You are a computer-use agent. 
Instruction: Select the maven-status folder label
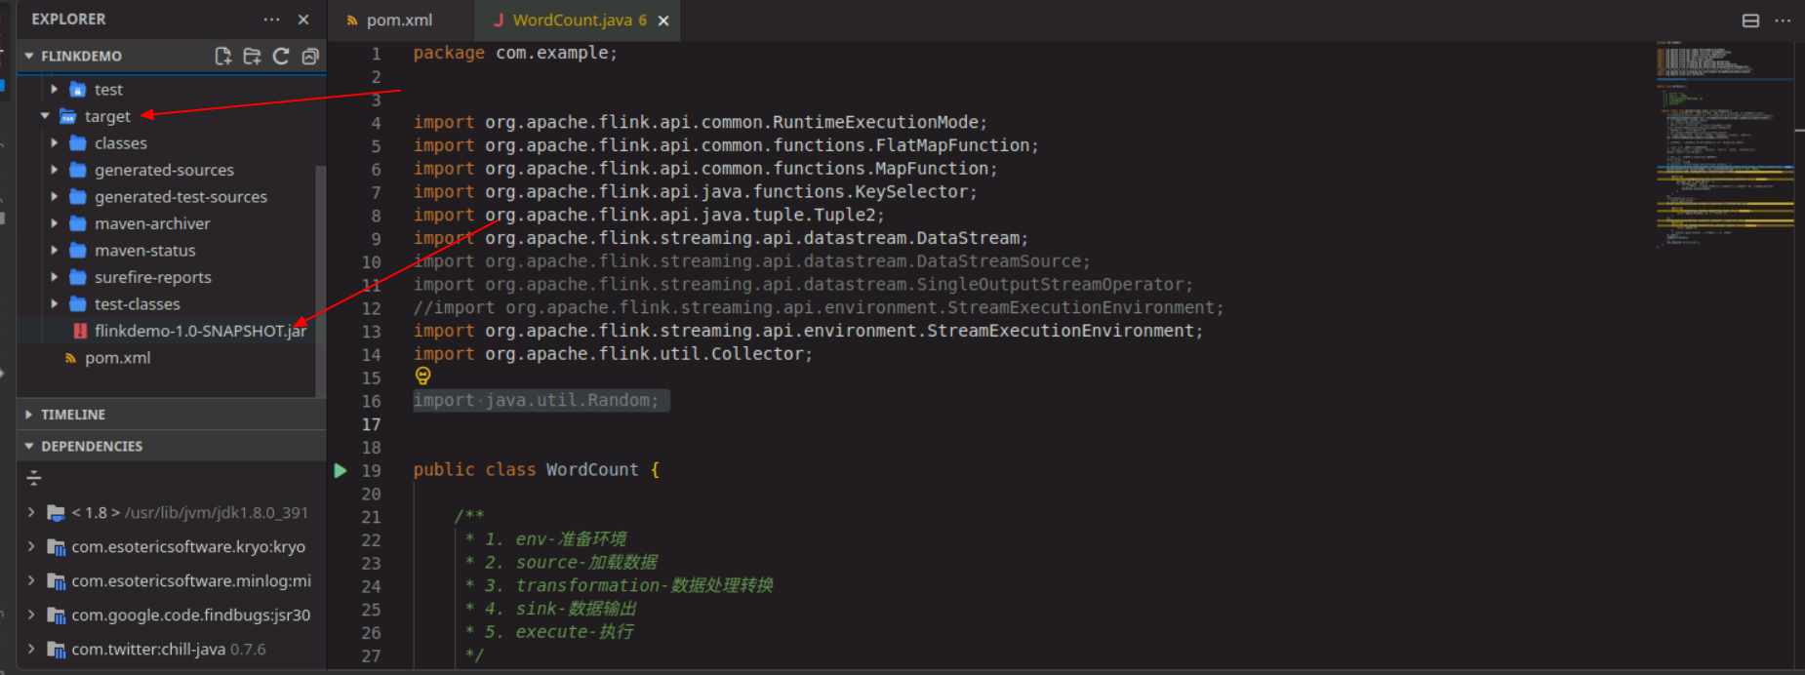point(145,251)
